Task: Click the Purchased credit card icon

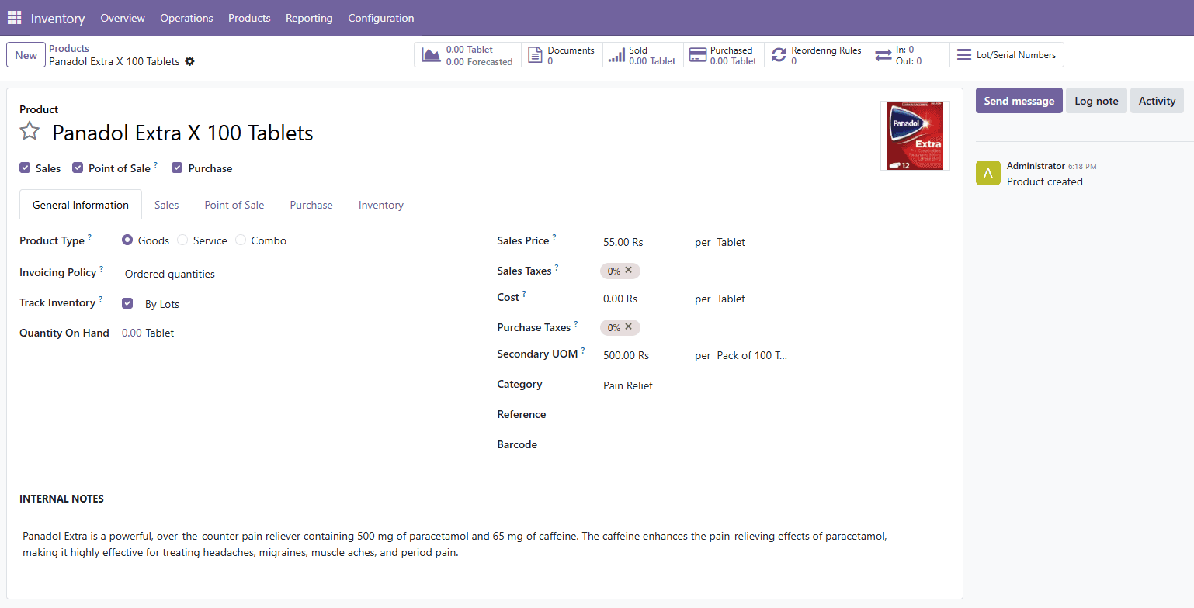Action: pyautogui.click(x=697, y=55)
